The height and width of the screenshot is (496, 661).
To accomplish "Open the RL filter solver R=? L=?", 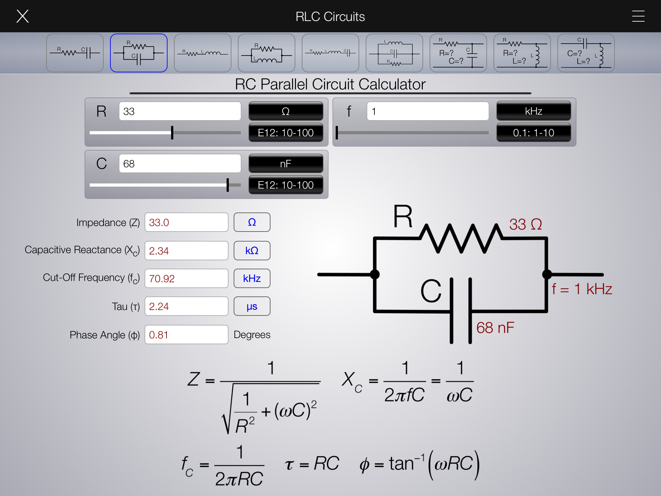I will coord(522,53).
